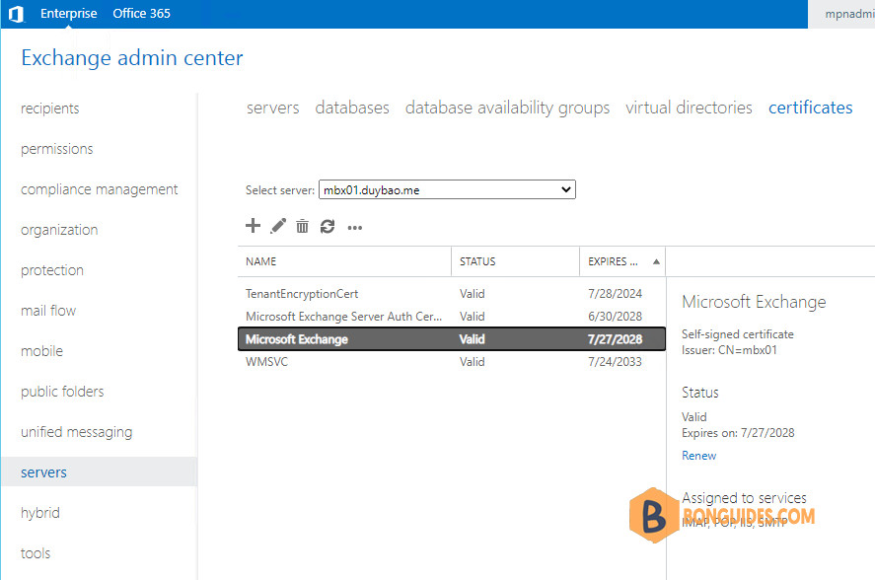
Task: Go to recipients in the sidebar
Action: 49,109
